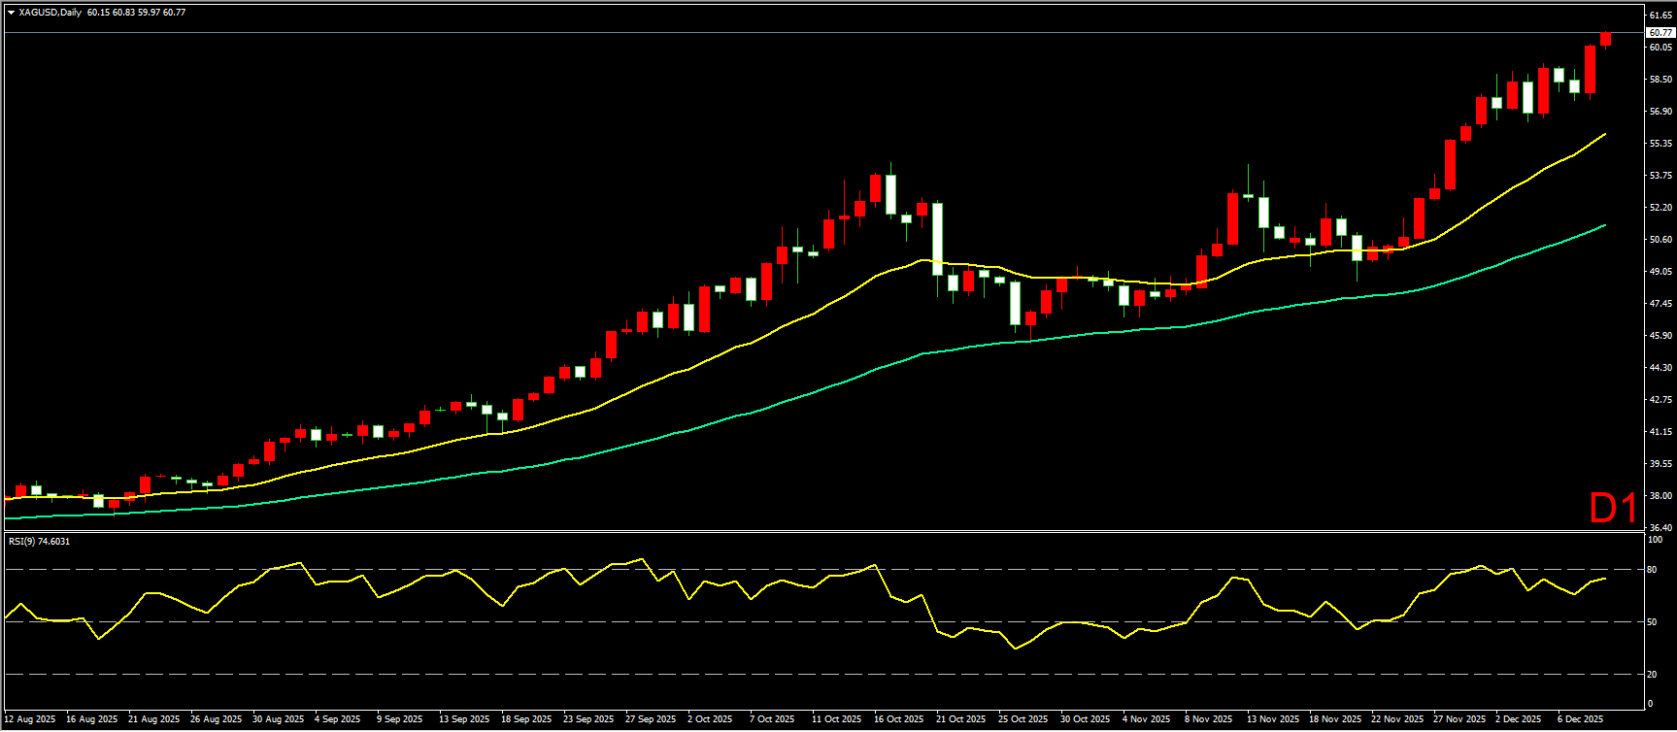Select the latest red candle at chart top

point(1605,39)
